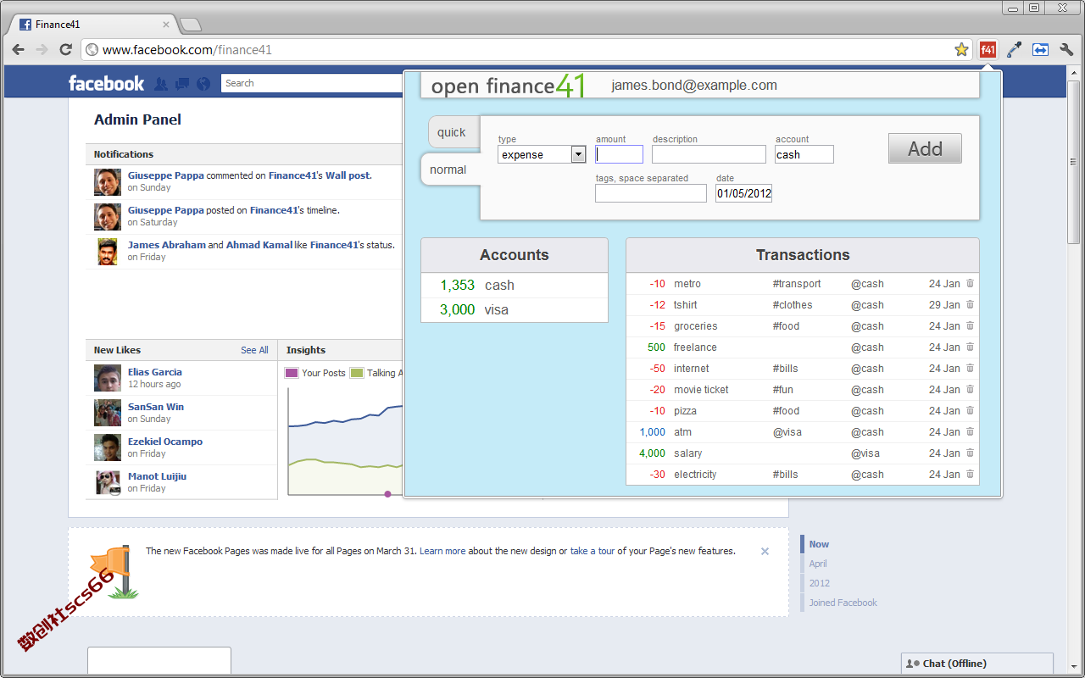1085x678 pixels.
Task: Delete the tshirt transaction
Action: pos(970,305)
